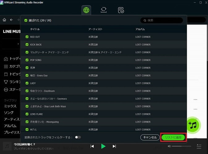Viewport: 208px width, 154px height.
Task: Open ミックス in the library sidebar
Action: 10,106
